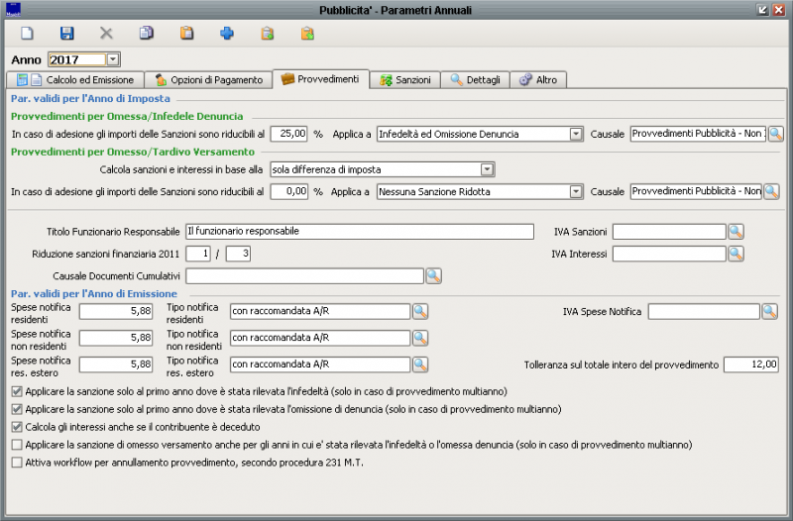Click search icon beside Causale Documenti Cumulativi
The height and width of the screenshot is (521, 793).
434,275
